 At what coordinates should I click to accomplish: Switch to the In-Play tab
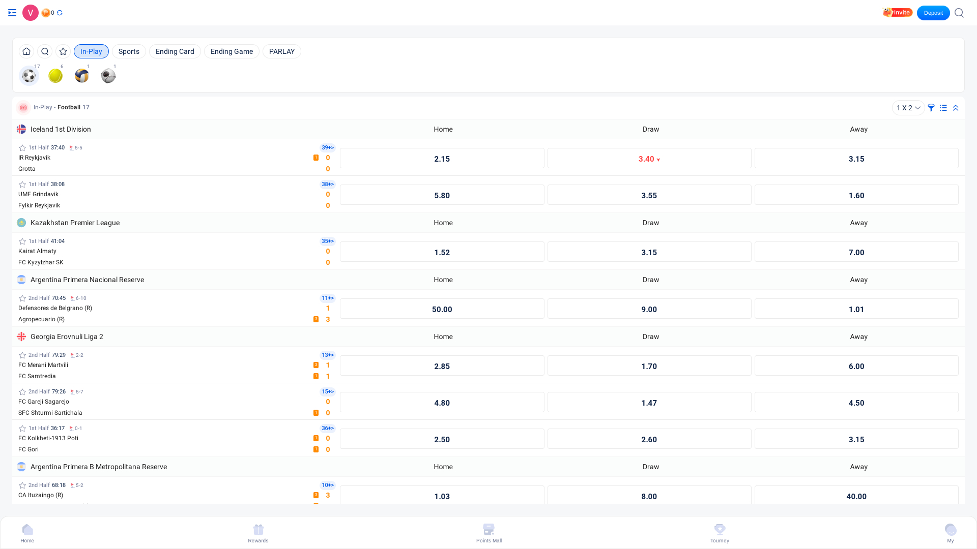(x=91, y=51)
